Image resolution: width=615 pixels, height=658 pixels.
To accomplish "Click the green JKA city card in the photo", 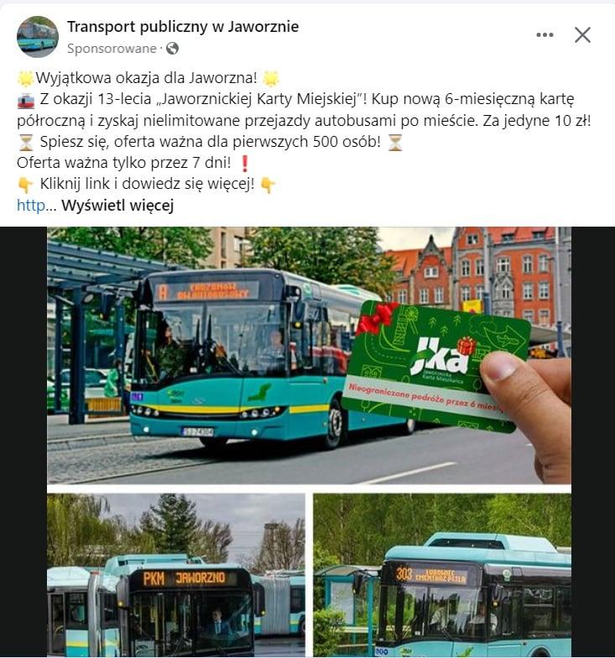I will 436,368.
